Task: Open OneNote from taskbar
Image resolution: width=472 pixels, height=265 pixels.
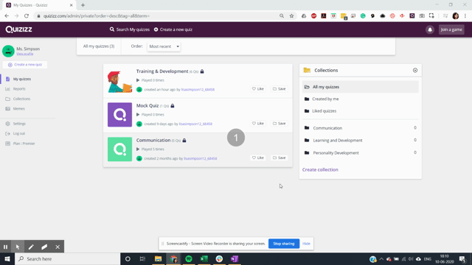Action: click(235, 258)
